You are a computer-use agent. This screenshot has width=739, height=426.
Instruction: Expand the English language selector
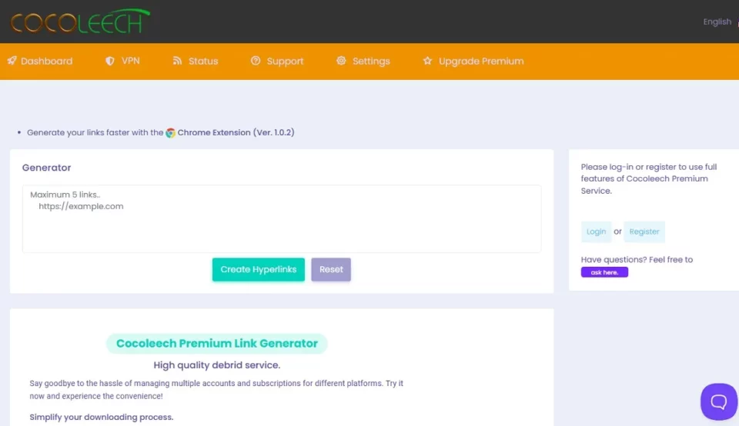tap(717, 22)
